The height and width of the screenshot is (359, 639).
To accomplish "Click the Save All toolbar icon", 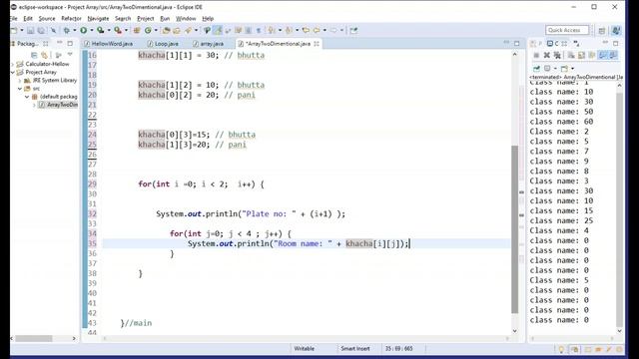I will coord(41,30).
